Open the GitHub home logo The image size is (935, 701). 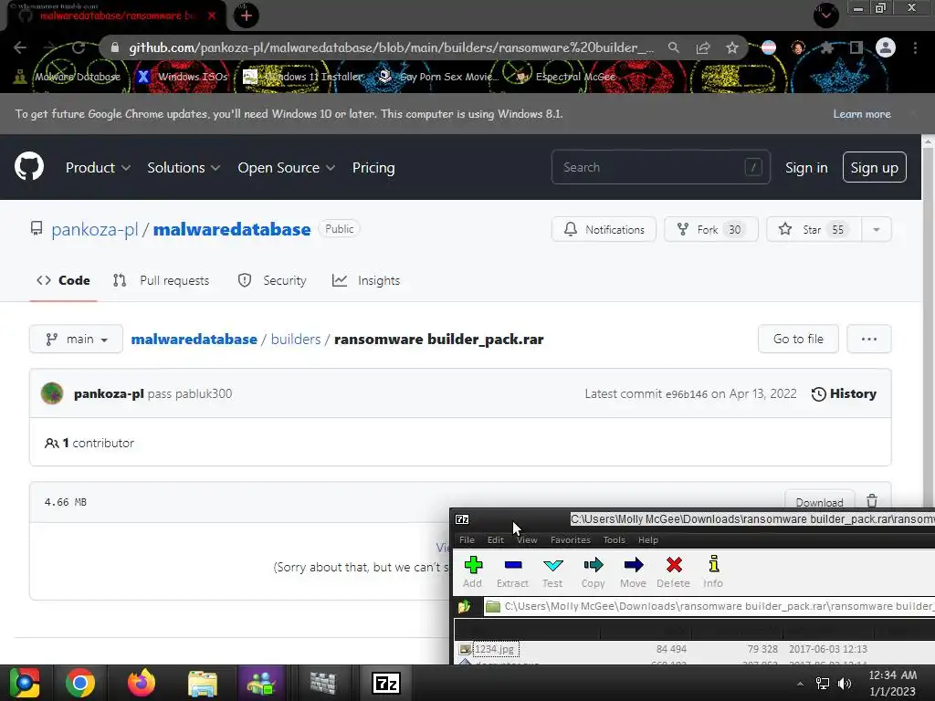pos(28,166)
